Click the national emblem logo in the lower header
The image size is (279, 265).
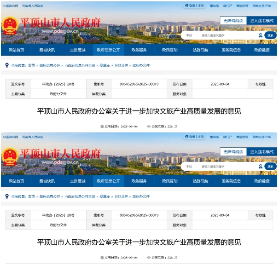(10, 157)
